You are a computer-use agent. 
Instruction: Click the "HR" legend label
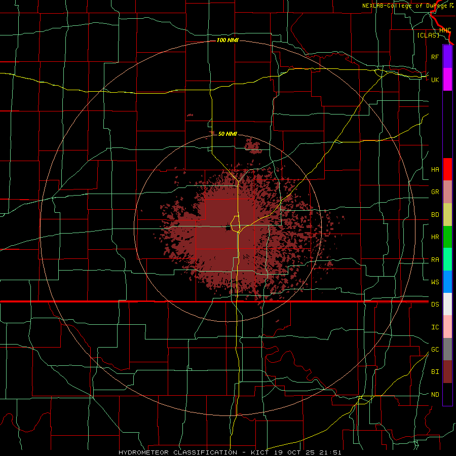[x=435, y=237]
